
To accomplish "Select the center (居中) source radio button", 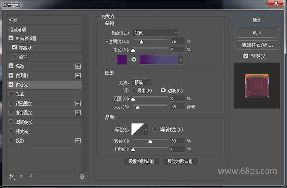I will click(x=133, y=90).
